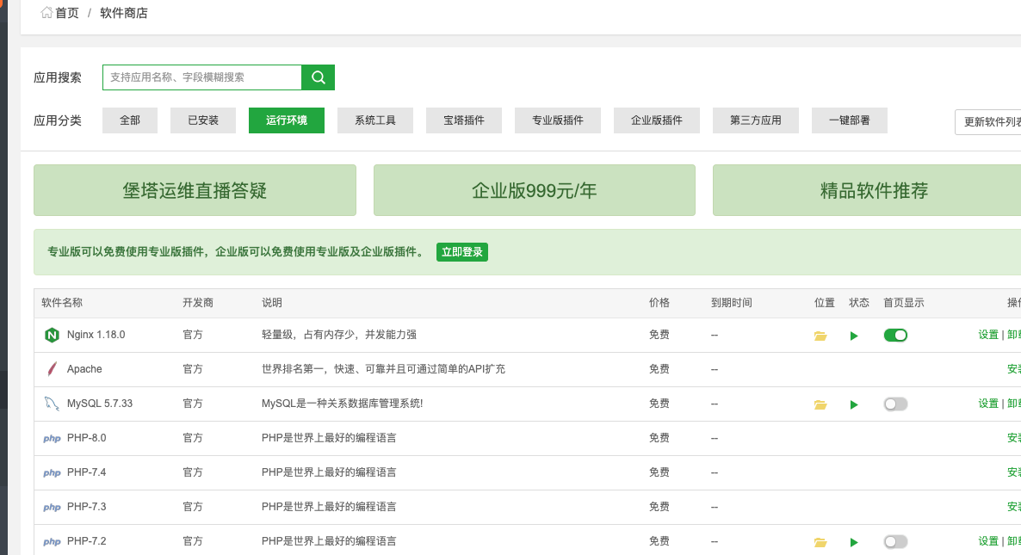Disable Nginx homepage display toggle
The image size is (1021, 555).
tap(895, 335)
